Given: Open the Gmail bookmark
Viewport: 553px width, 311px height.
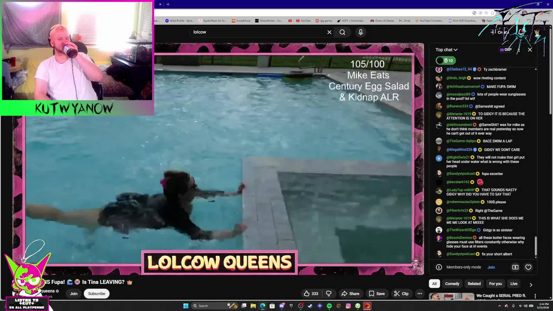Looking at the screenshot, I should [404, 21].
